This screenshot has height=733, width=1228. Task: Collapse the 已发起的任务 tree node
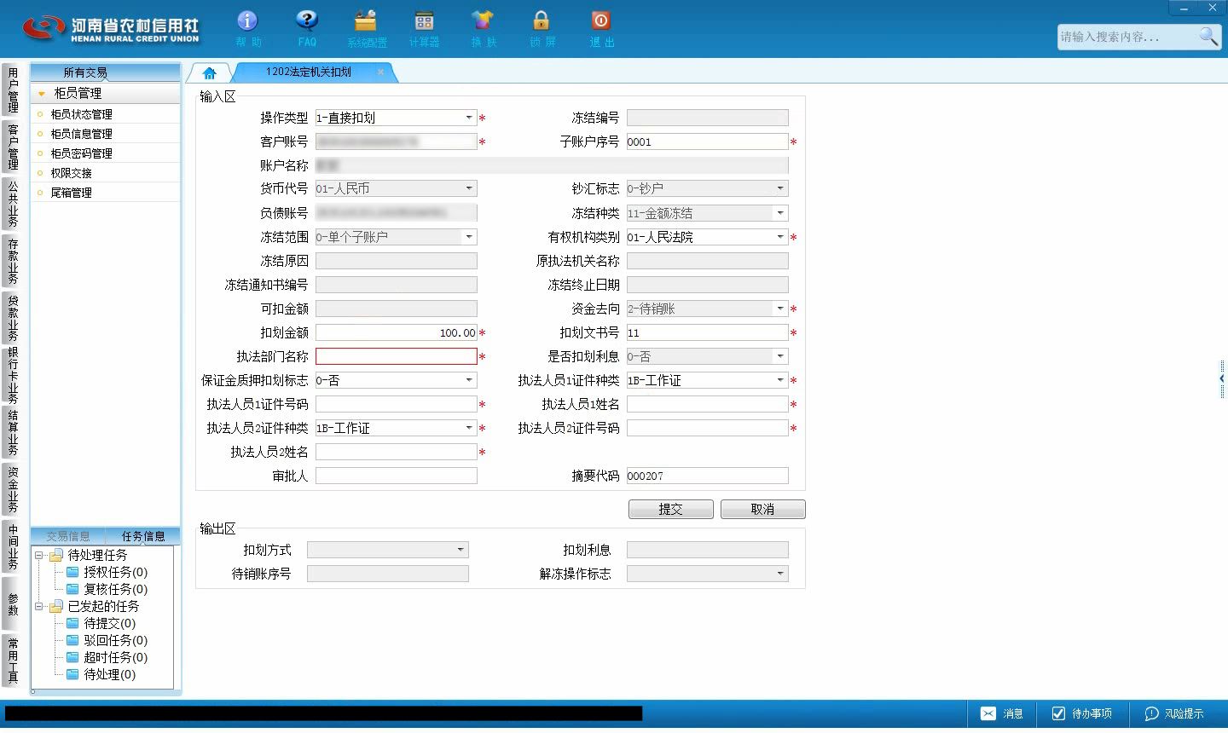point(38,606)
